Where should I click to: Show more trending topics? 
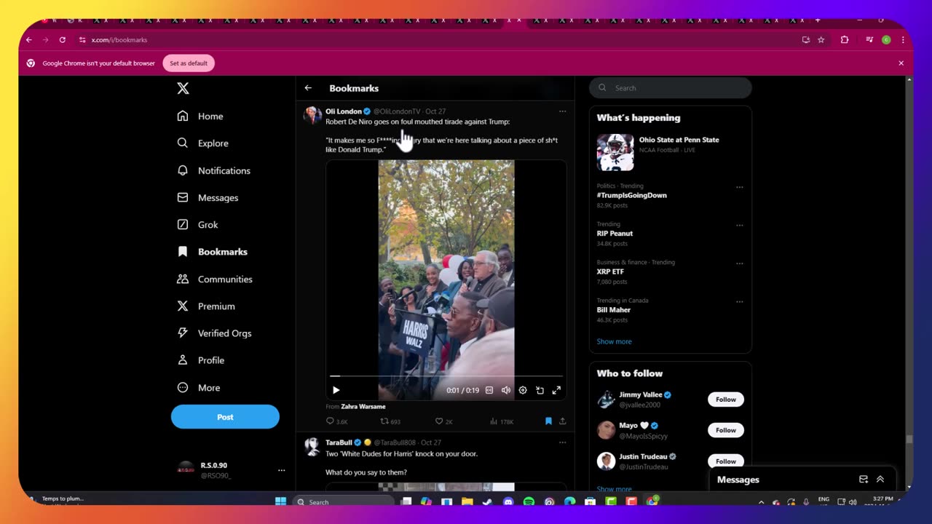614,341
